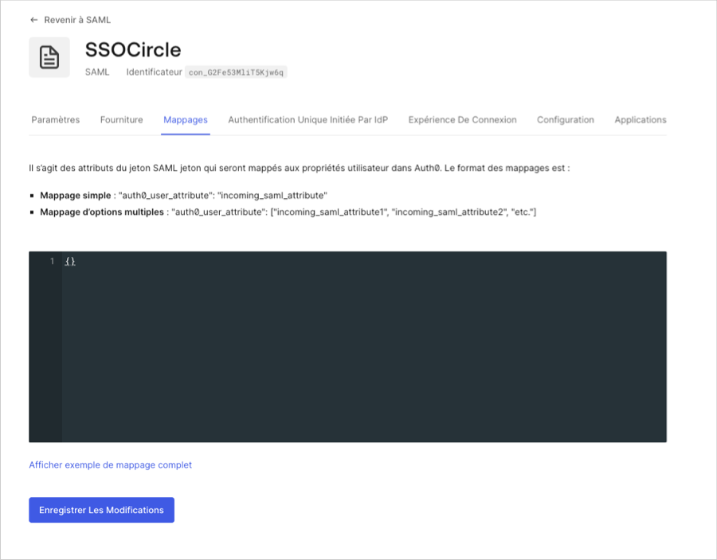Click the editor gutter column
This screenshot has height=560, width=717.
pos(45,342)
